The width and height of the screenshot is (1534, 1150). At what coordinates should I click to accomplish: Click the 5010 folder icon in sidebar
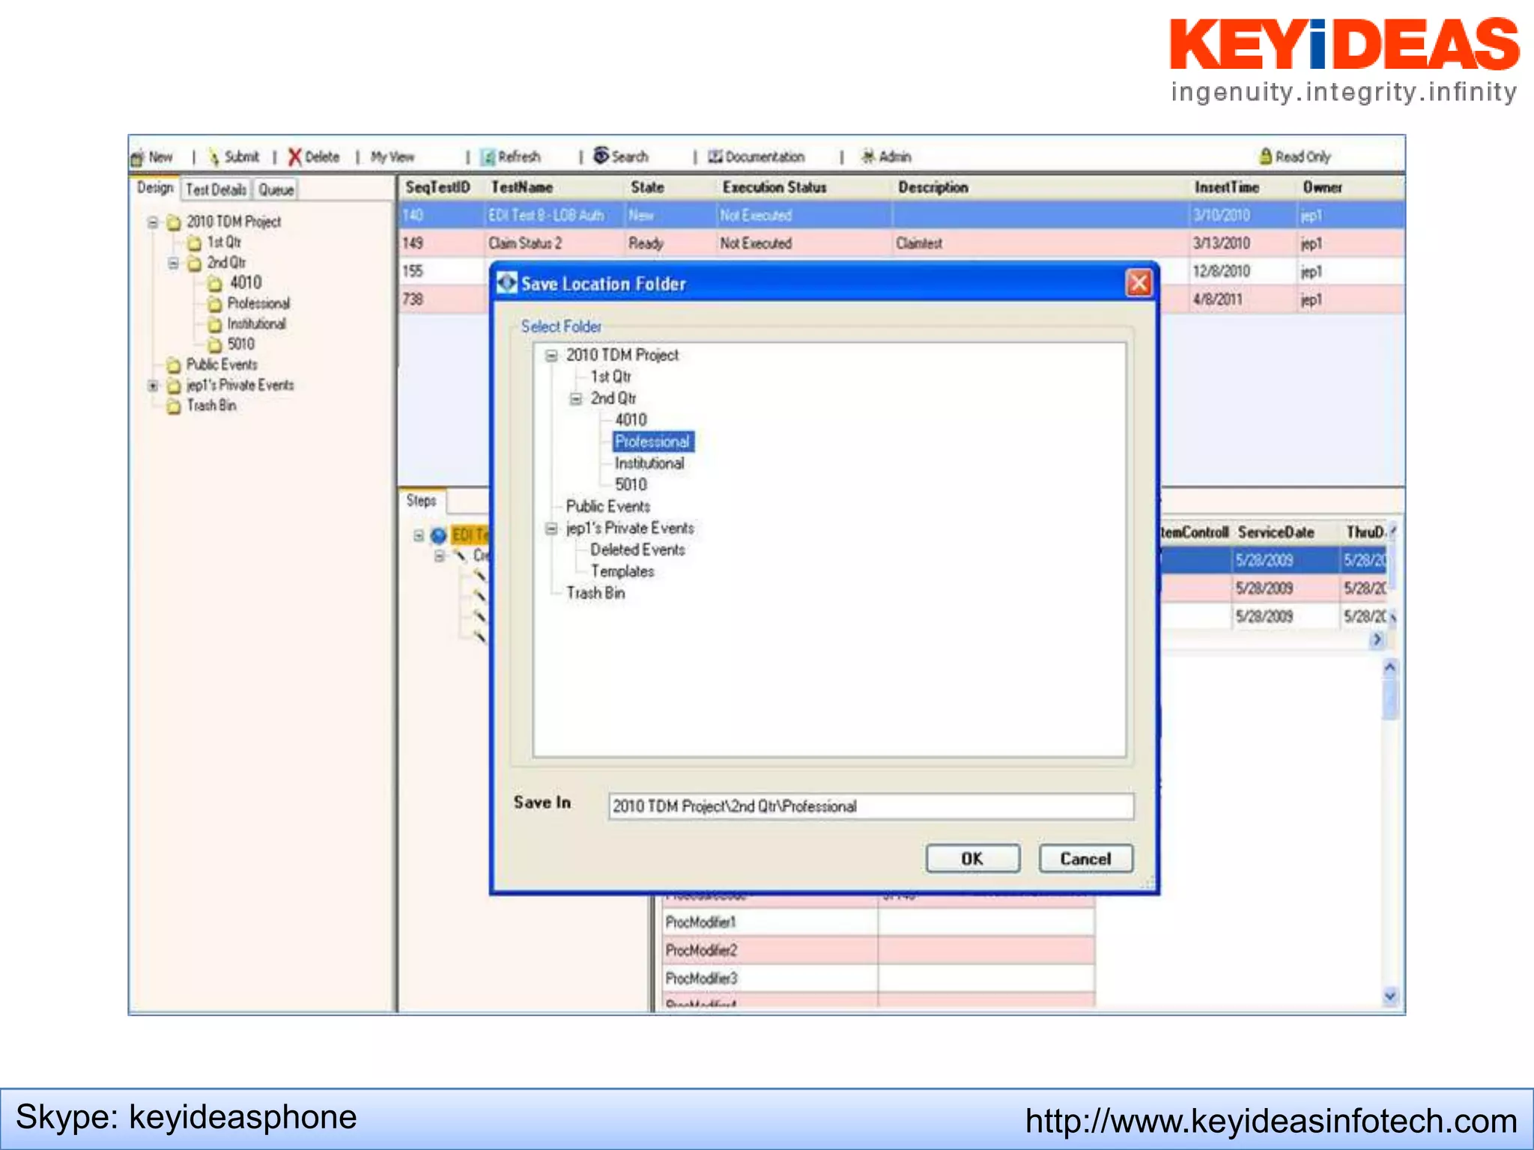[x=215, y=344]
